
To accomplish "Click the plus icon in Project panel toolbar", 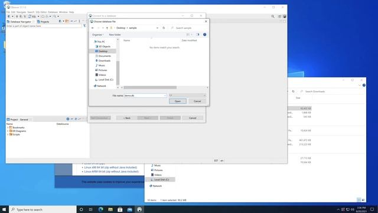I will pyautogui.click(x=76, y=119).
